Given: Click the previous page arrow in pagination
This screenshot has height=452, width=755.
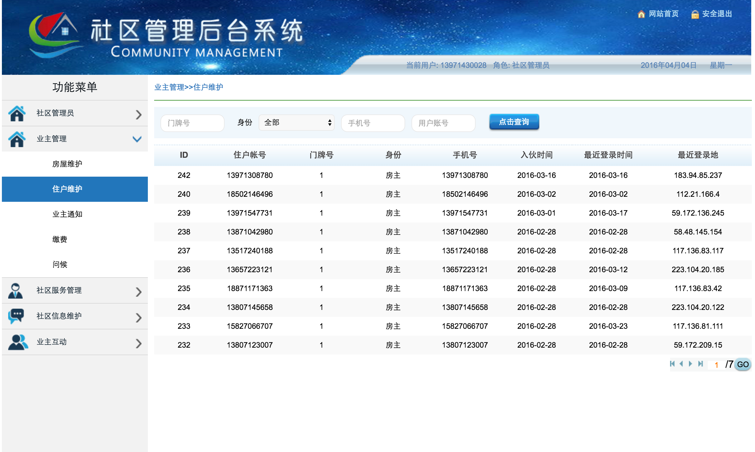Looking at the screenshot, I should 681,364.
